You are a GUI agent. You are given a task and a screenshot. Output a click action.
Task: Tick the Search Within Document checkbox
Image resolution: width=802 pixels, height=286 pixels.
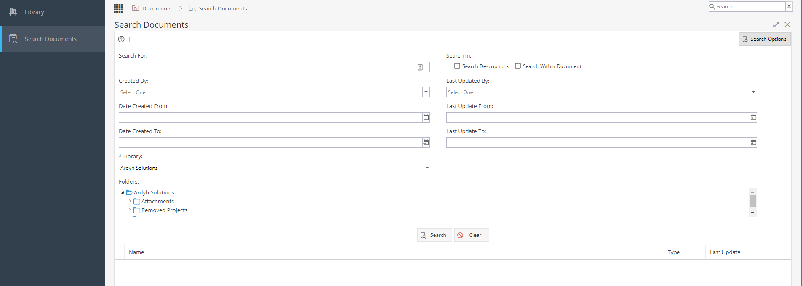click(x=518, y=66)
